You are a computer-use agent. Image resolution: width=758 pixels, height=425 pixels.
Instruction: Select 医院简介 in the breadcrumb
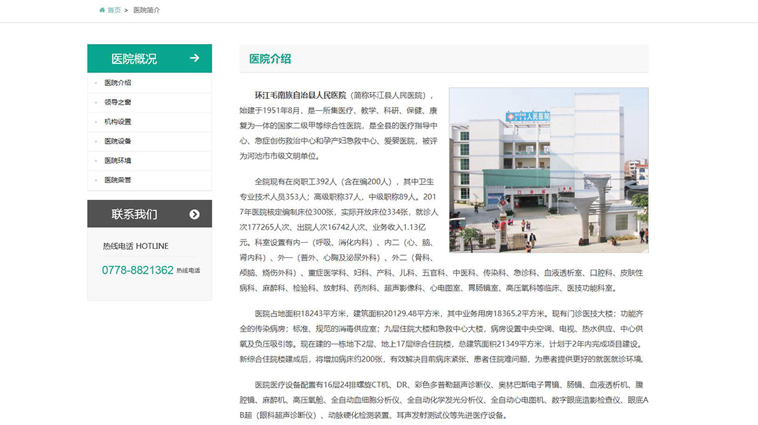pyautogui.click(x=146, y=10)
